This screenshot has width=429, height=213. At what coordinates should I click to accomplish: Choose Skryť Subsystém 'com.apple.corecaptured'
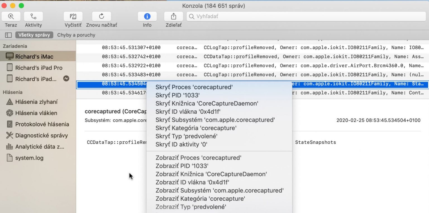[219, 120]
